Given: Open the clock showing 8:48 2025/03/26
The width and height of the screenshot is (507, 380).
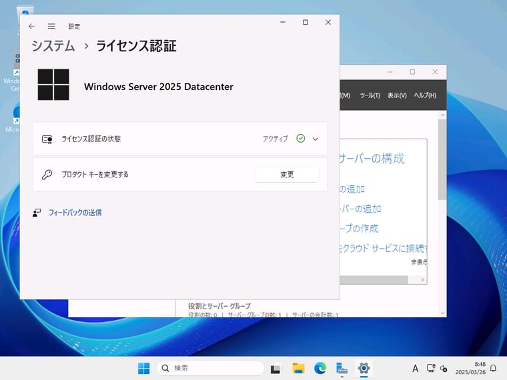Looking at the screenshot, I should pos(470,368).
